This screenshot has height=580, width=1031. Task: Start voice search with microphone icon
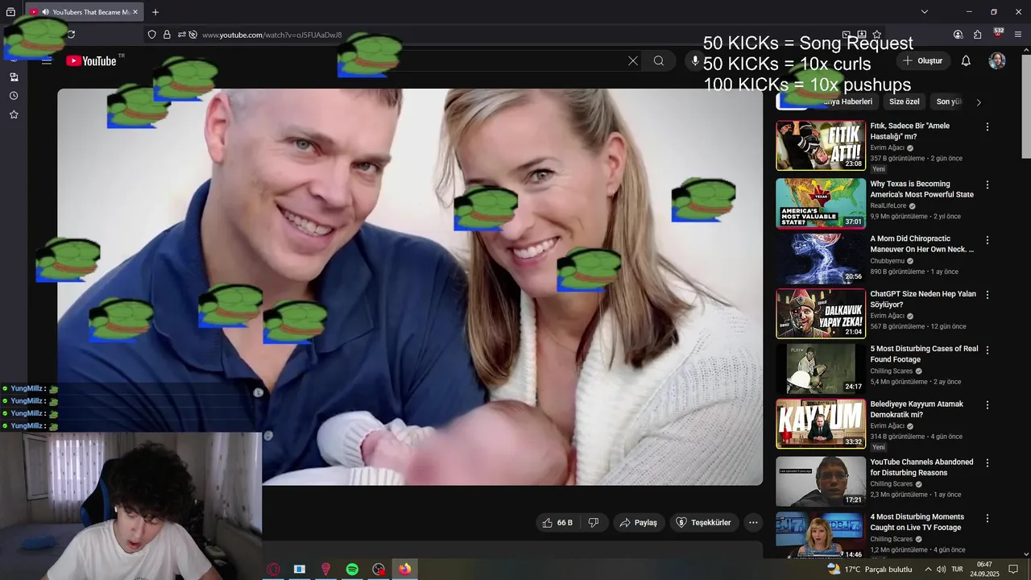coord(696,60)
